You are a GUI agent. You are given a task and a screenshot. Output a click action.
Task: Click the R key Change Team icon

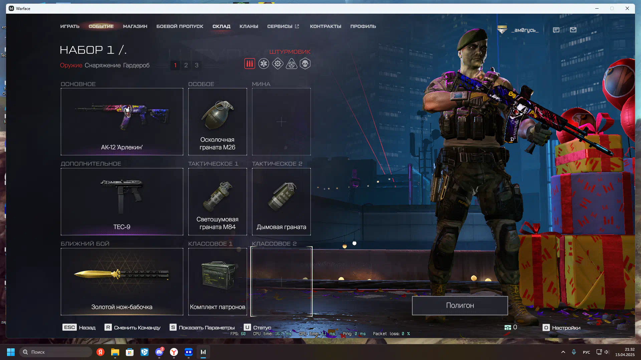(x=108, y=327)
